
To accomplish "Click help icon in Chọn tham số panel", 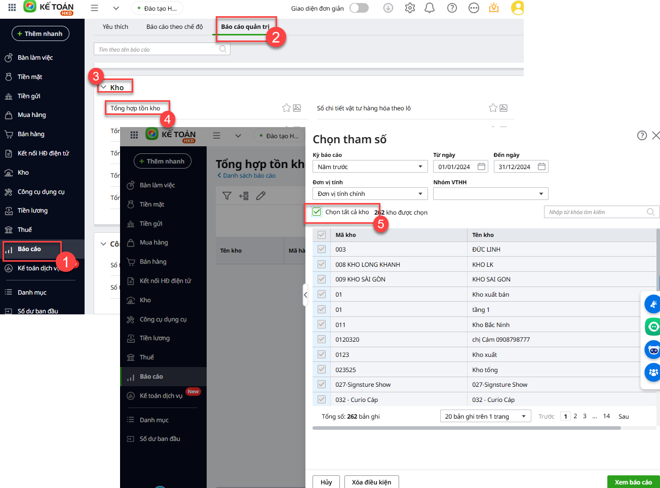I will click(x=642, y=135).
